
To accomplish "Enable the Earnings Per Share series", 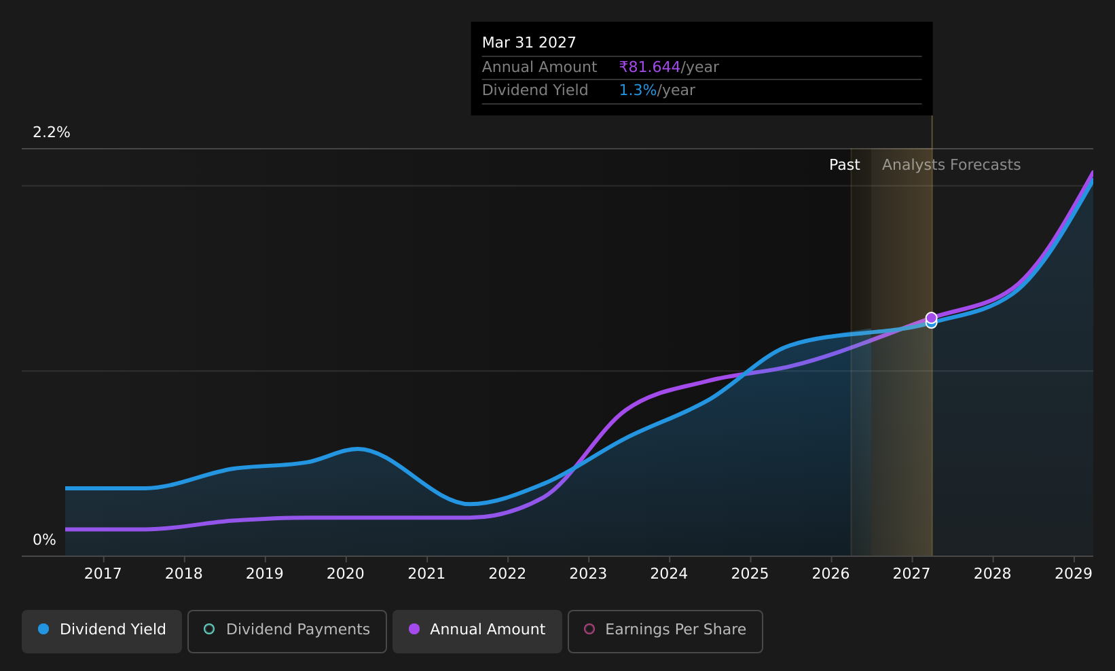I will 665,631.
